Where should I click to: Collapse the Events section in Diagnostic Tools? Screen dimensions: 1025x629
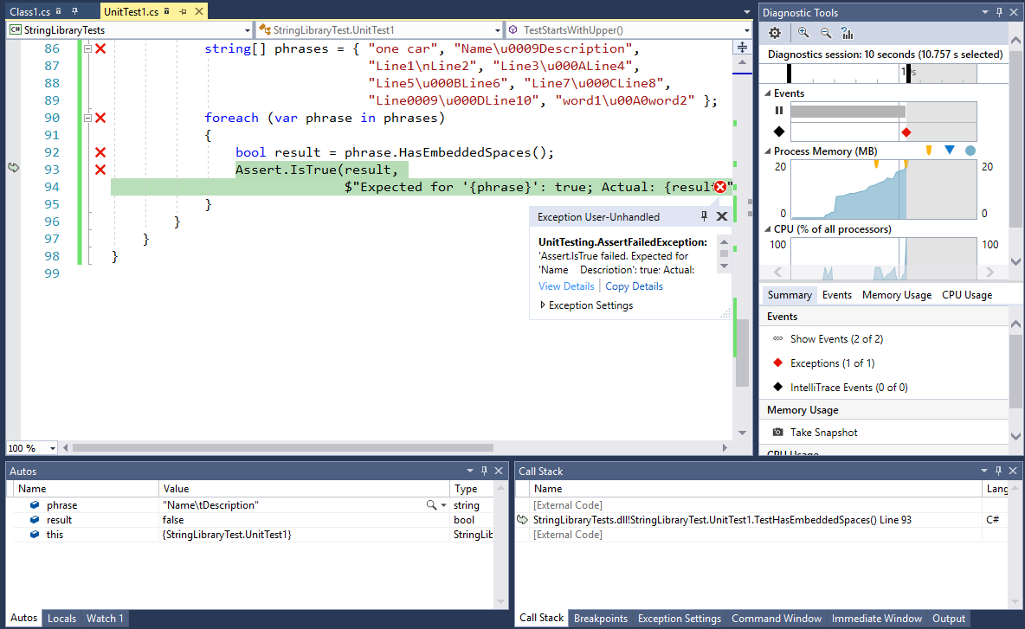768,93
